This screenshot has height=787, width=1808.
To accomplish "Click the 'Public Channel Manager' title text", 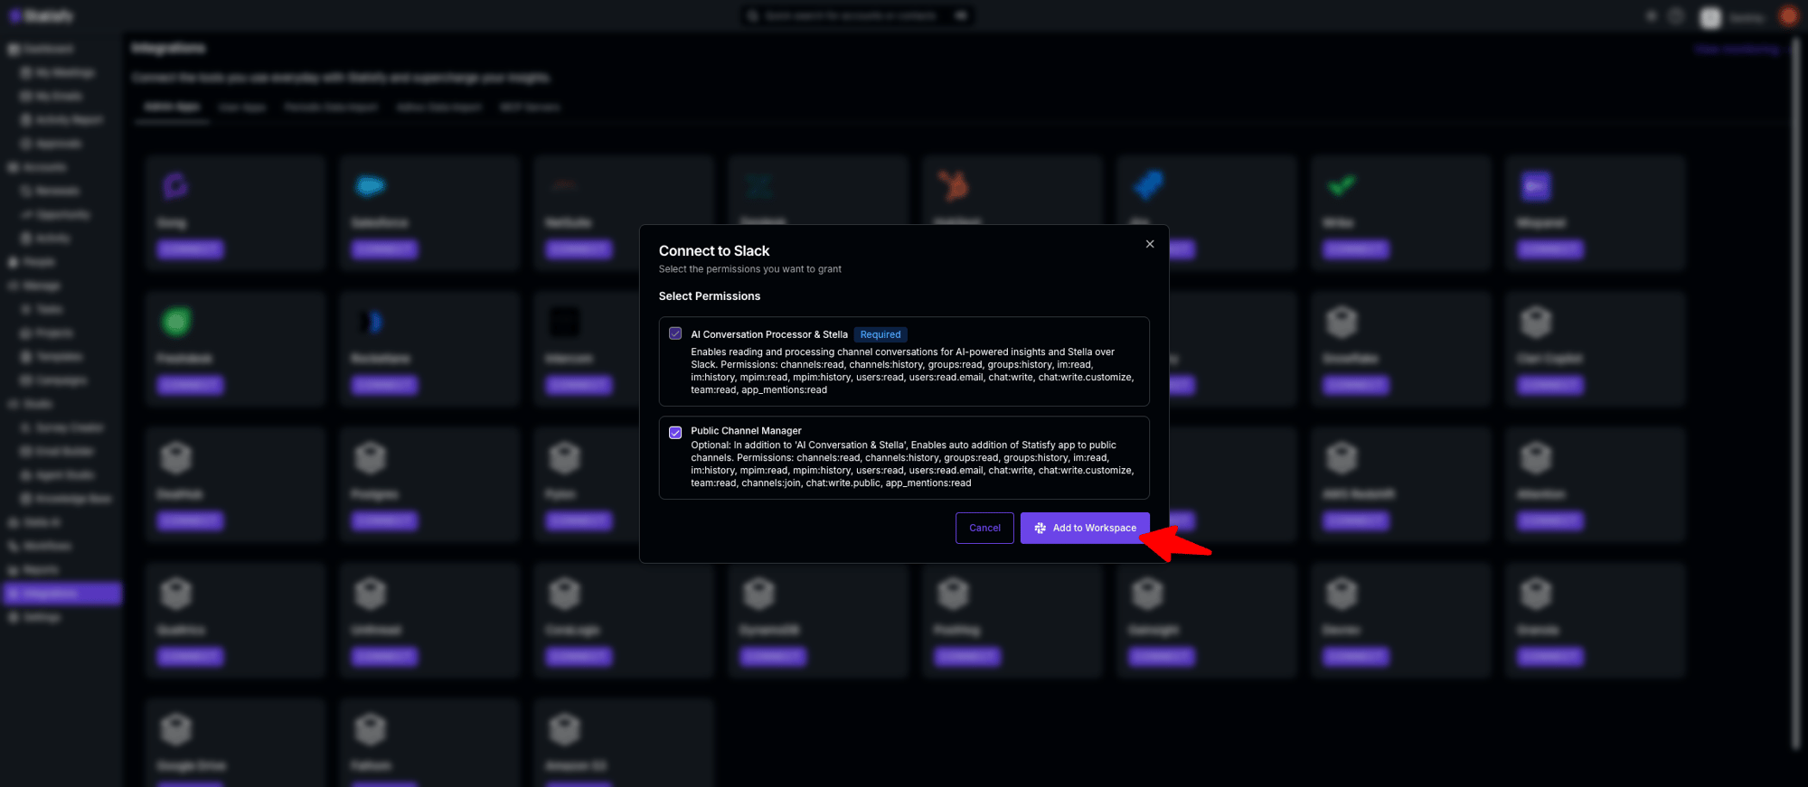I will pyautogui.click(x=746, y=431).
